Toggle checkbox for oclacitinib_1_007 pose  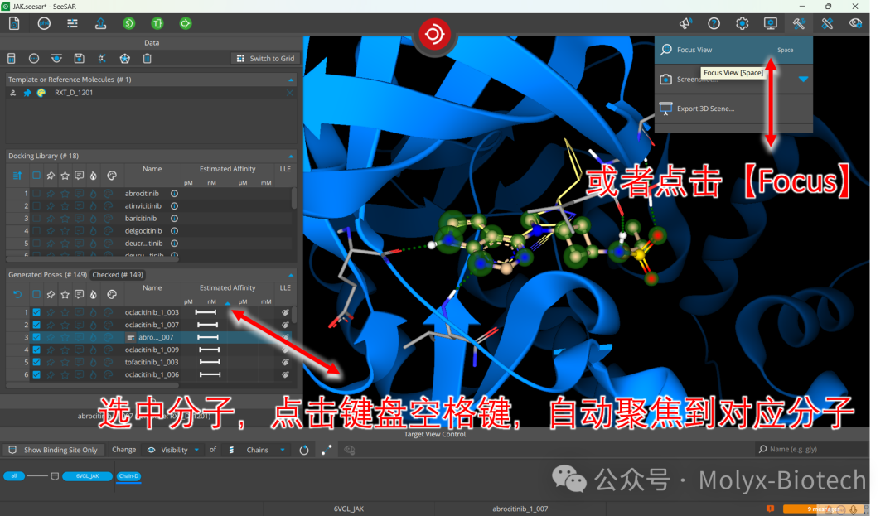(x=36, y=325)
